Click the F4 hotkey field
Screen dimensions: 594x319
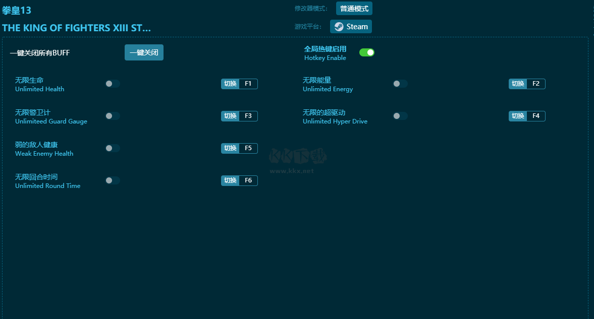tap(535, 116)
